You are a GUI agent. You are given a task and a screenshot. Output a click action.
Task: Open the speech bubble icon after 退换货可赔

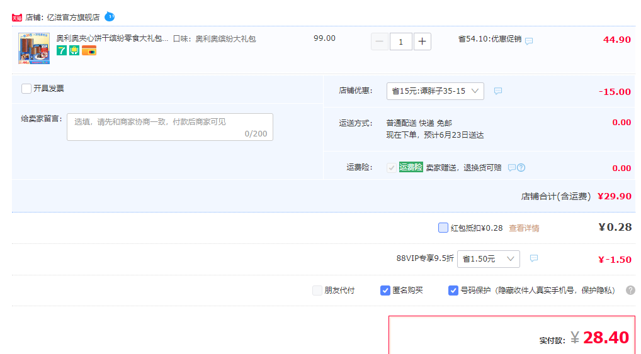click(x=511, y=168)
